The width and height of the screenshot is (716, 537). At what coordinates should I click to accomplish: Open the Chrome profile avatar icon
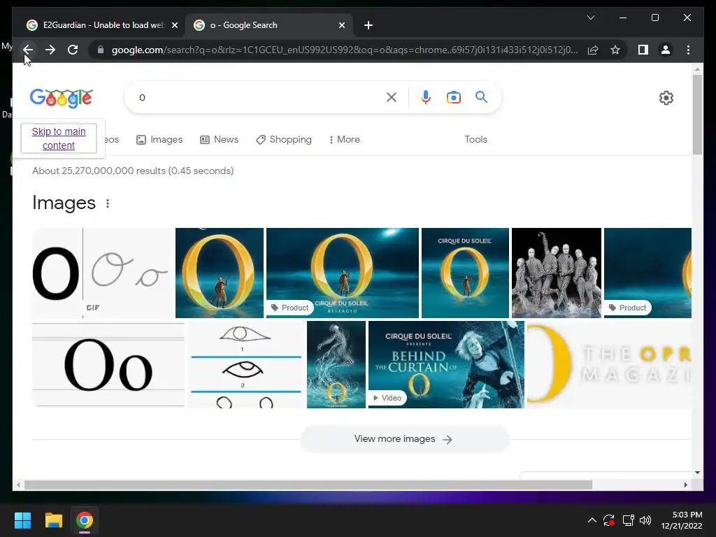[x=666, y=50]
